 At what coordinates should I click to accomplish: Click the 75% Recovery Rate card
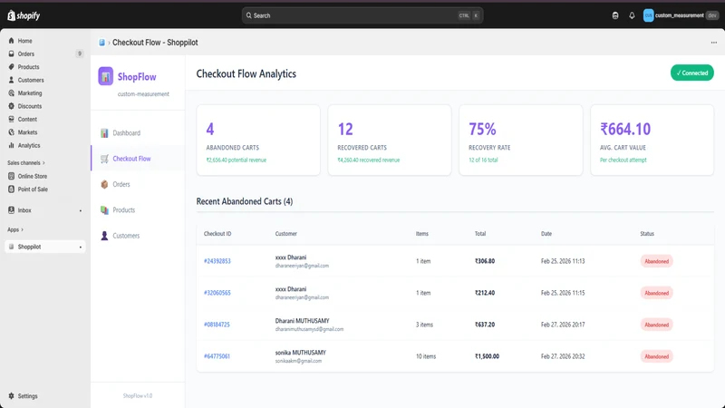pos(520,141)
